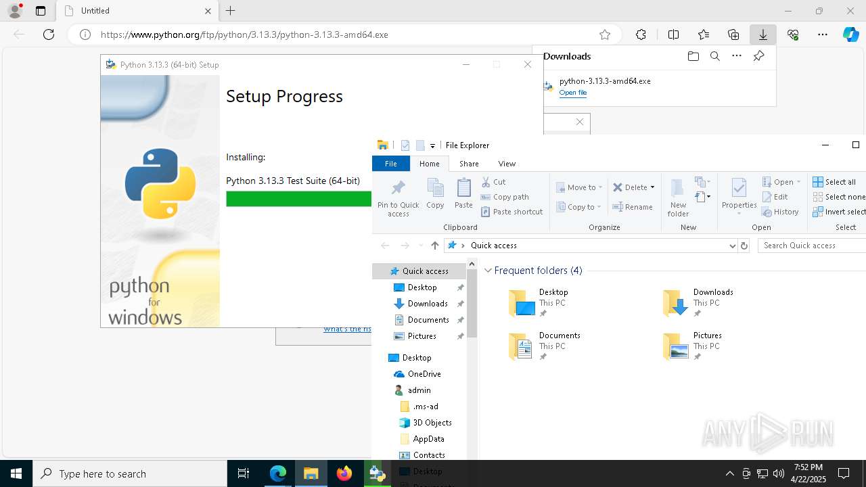Select Cut in the Clipboard group
The height and width of the screenshot is (487, 866).
point(493,182)
